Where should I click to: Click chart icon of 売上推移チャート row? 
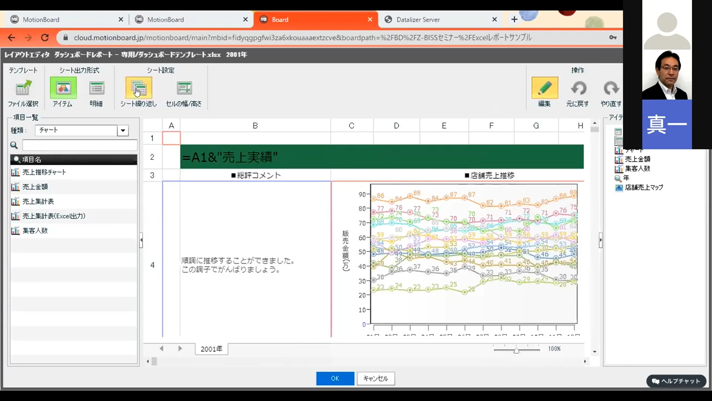pos(16,172)
